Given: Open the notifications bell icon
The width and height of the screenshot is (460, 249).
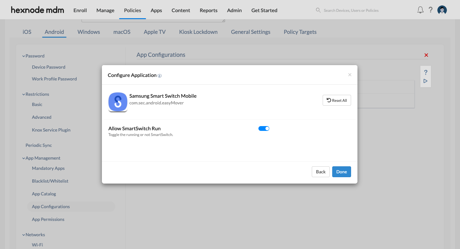Looking at the screenshot, I should click(420, 10).
